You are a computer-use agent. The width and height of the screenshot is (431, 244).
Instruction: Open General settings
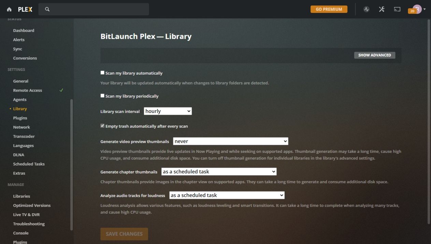pos(21,81)
